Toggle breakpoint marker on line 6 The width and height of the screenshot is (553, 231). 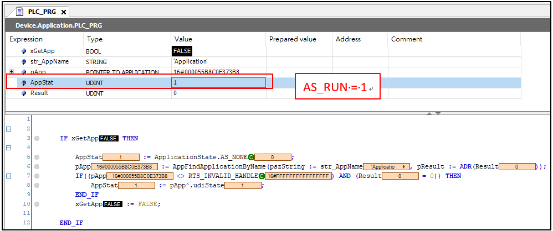37,166
